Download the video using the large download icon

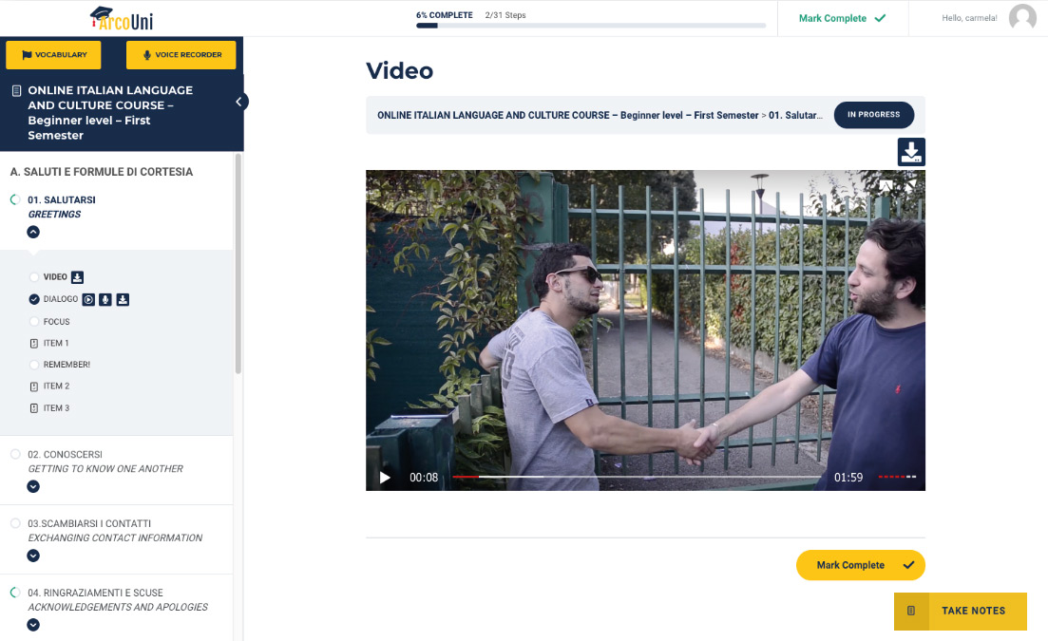tap(911, 152)
